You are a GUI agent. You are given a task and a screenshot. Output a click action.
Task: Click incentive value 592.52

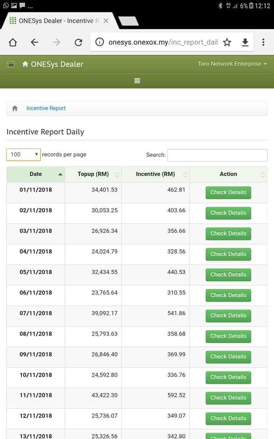tap(176, 395)
